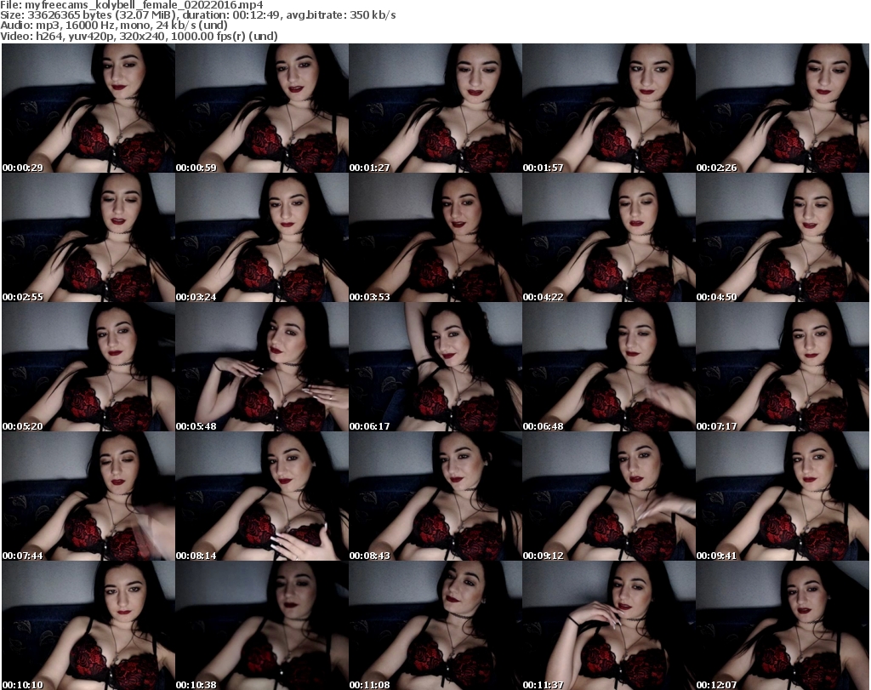Open the frame at 00:10:38
The width and height of the screenshot is (871, 690).
262,625
